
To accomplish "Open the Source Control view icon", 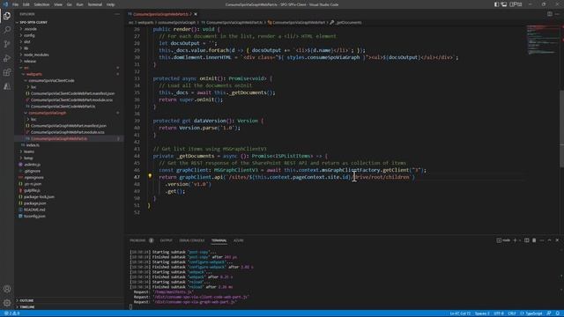I will [7, 44].
